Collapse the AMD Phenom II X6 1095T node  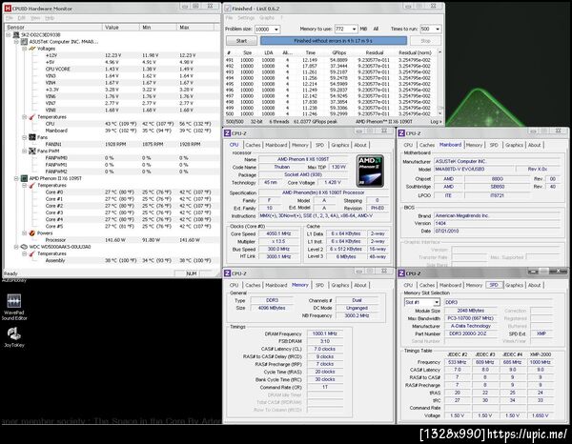(16, 178)
